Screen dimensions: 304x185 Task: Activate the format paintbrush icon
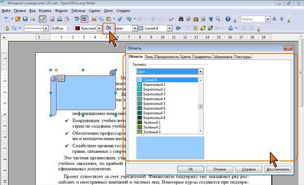pyautogui.click(x=120, y=19)
